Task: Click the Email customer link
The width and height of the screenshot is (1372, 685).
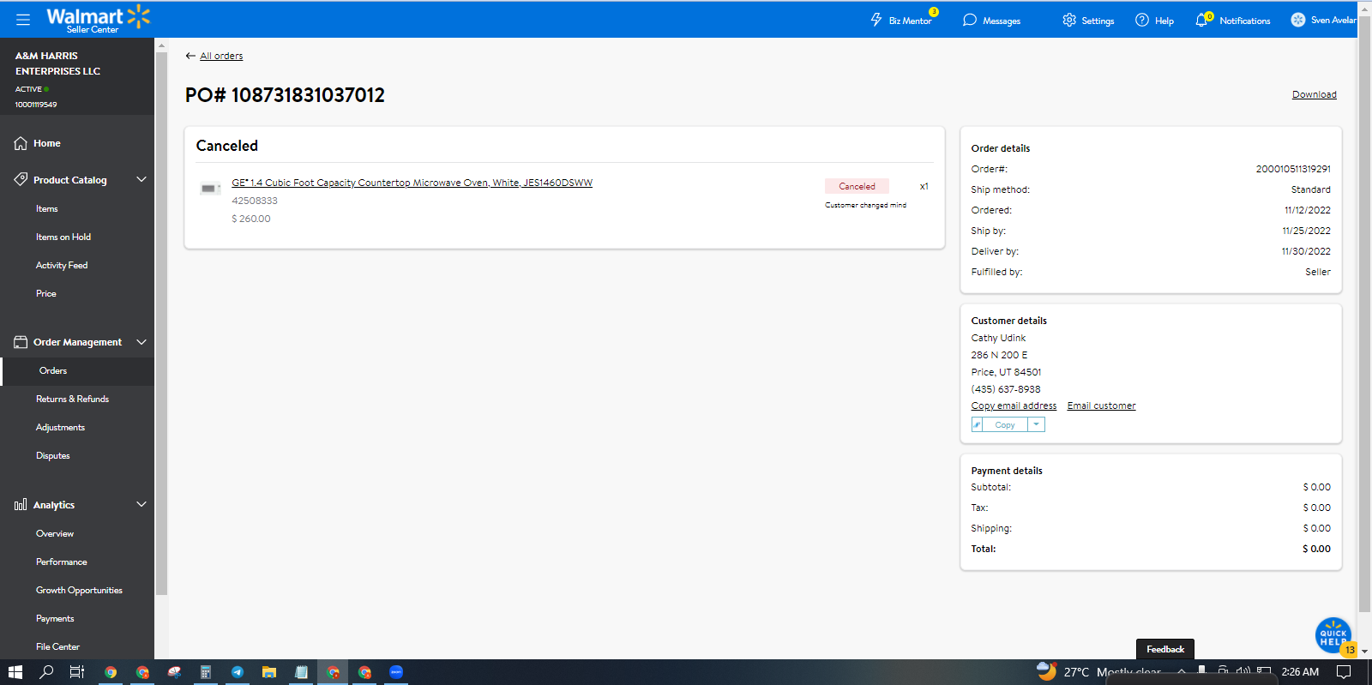Action: click(1101, 406)
